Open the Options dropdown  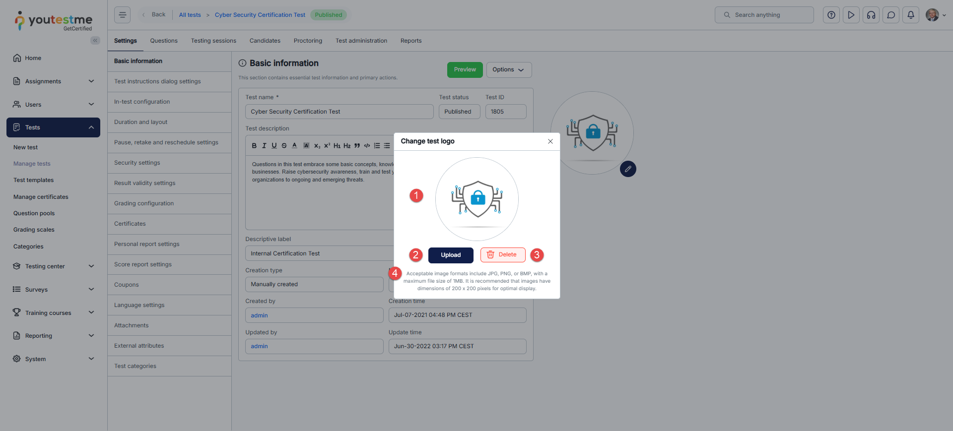[x=508, y=70]
